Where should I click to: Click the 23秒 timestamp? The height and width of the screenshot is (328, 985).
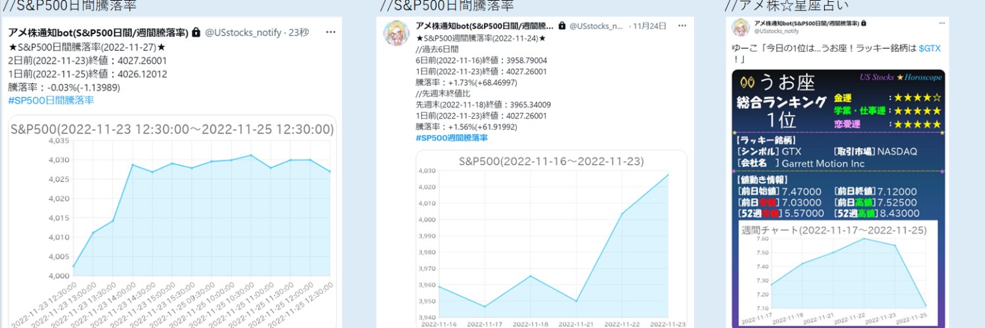[x=299, y=32]
